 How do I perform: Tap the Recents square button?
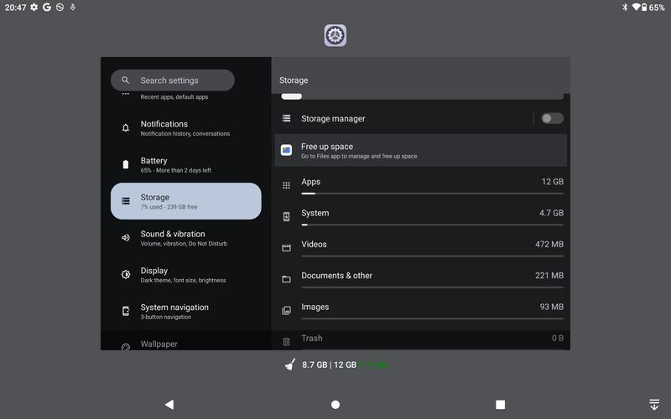coord(500,405)
